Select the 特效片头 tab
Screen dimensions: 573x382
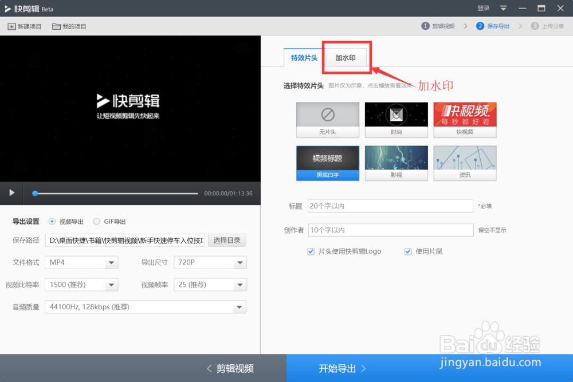[303, 58]
